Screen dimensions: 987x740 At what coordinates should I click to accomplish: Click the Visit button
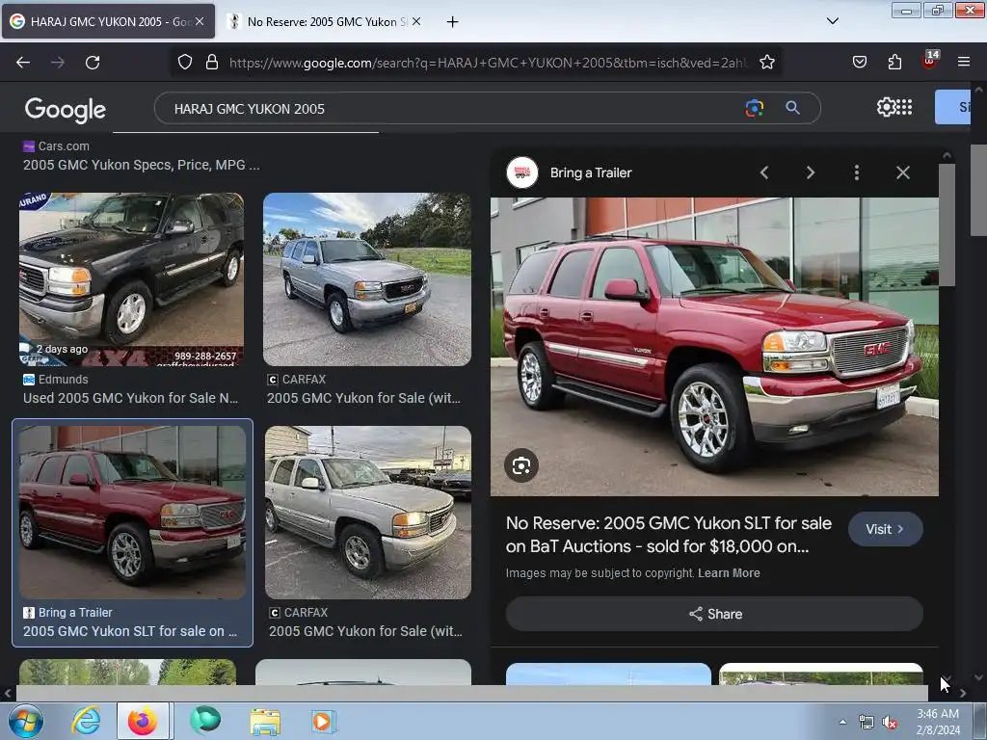pyautogui.click(x=885, y=529)
